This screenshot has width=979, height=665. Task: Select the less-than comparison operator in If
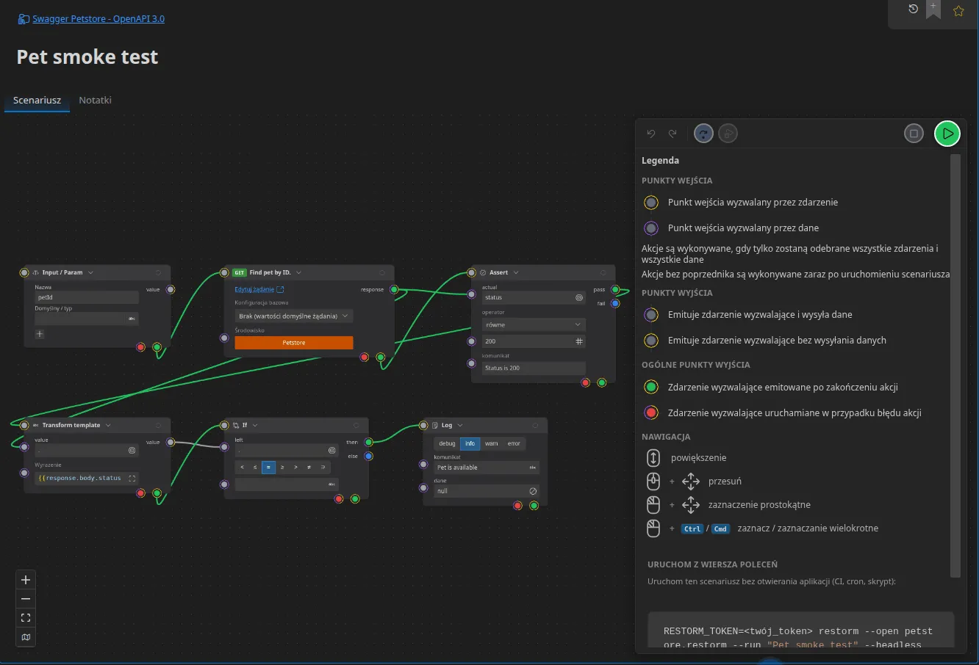(x=242, y=467)
